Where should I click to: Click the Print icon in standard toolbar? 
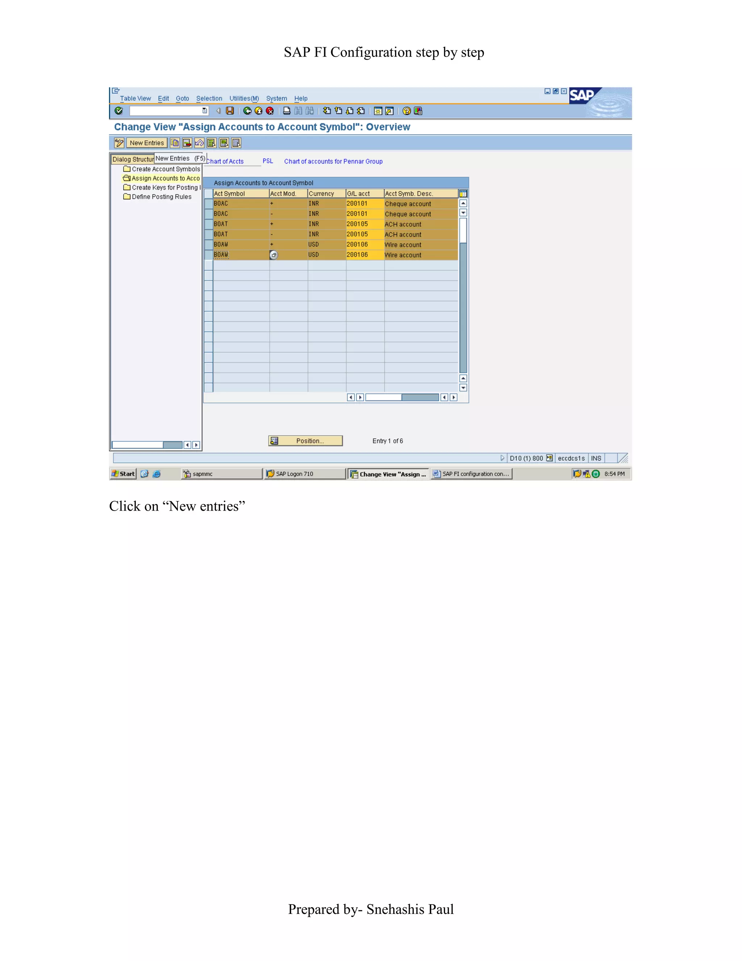(x=287, y=111)
